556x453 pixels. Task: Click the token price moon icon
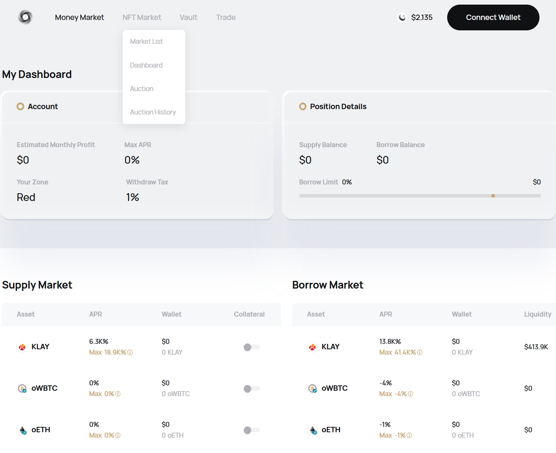[402, 17]
